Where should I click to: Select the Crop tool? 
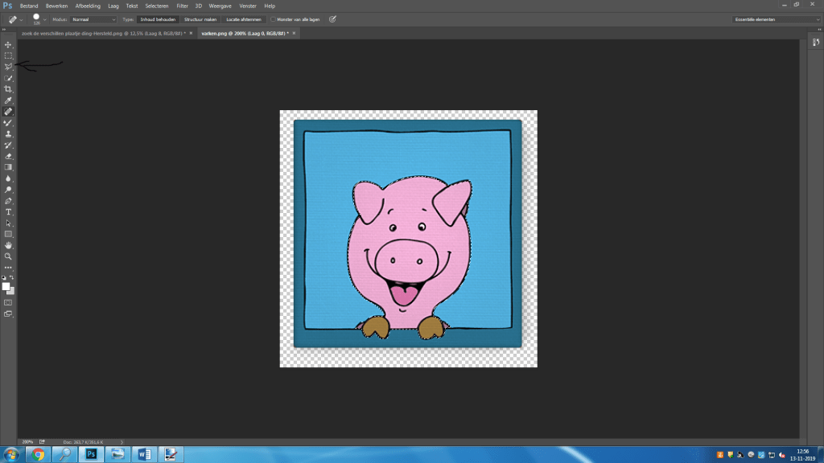[8, 89]
